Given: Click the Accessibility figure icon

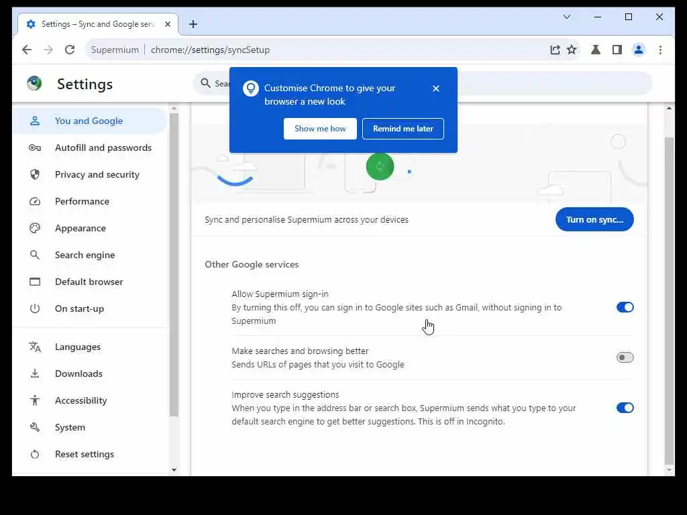Looking at the screenshot, I should coord(35,400).
